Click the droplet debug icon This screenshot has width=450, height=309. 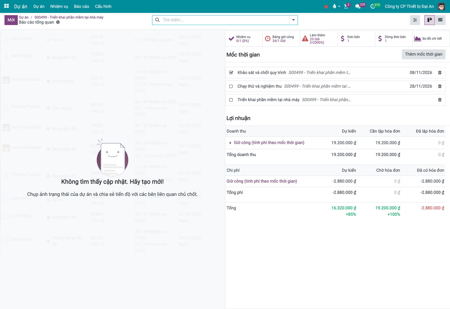coord(334,6)
